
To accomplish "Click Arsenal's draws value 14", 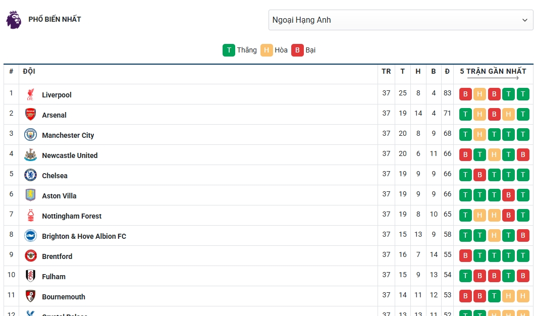I will pyautogui.click(x=418, y=113).
